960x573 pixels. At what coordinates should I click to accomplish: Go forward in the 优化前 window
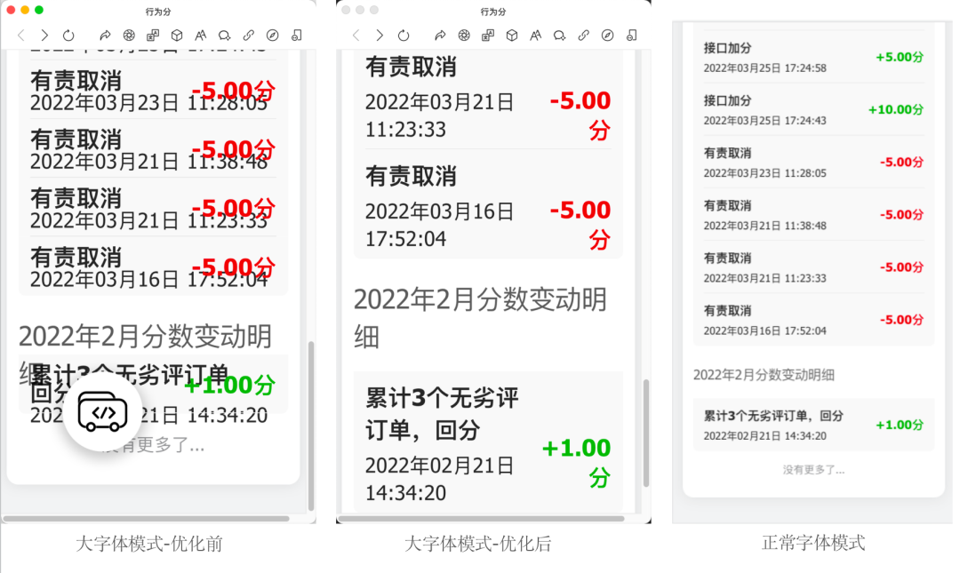(44, 36)
